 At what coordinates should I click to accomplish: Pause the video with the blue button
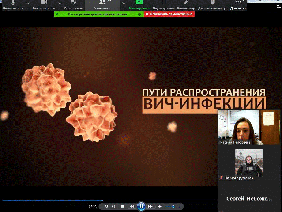coord(141,206)
